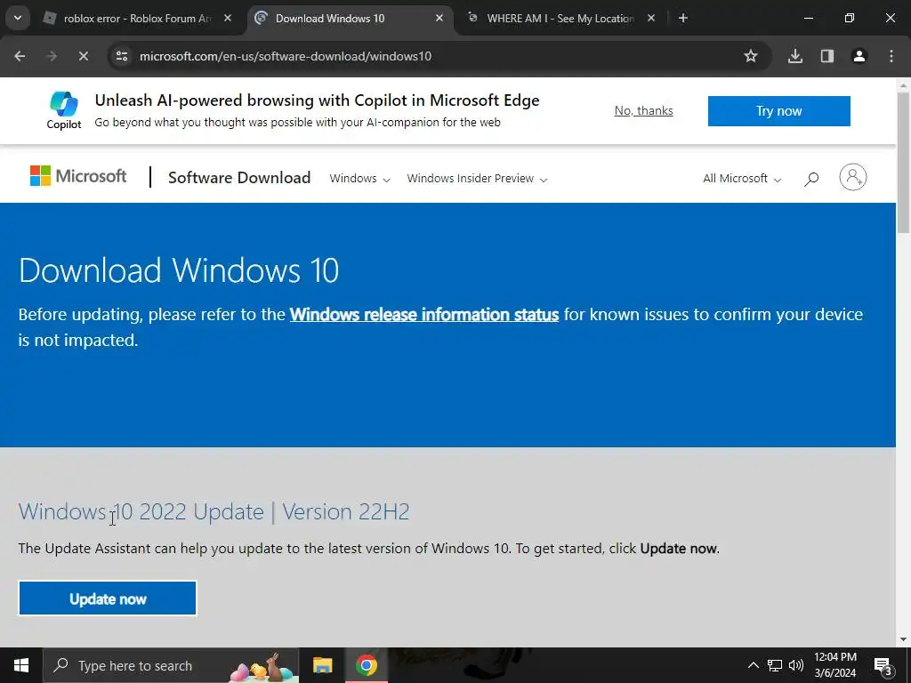The width and height of the screenshot is (911, 683).
Task: Open the network tray icon
Action: [775, 665]
